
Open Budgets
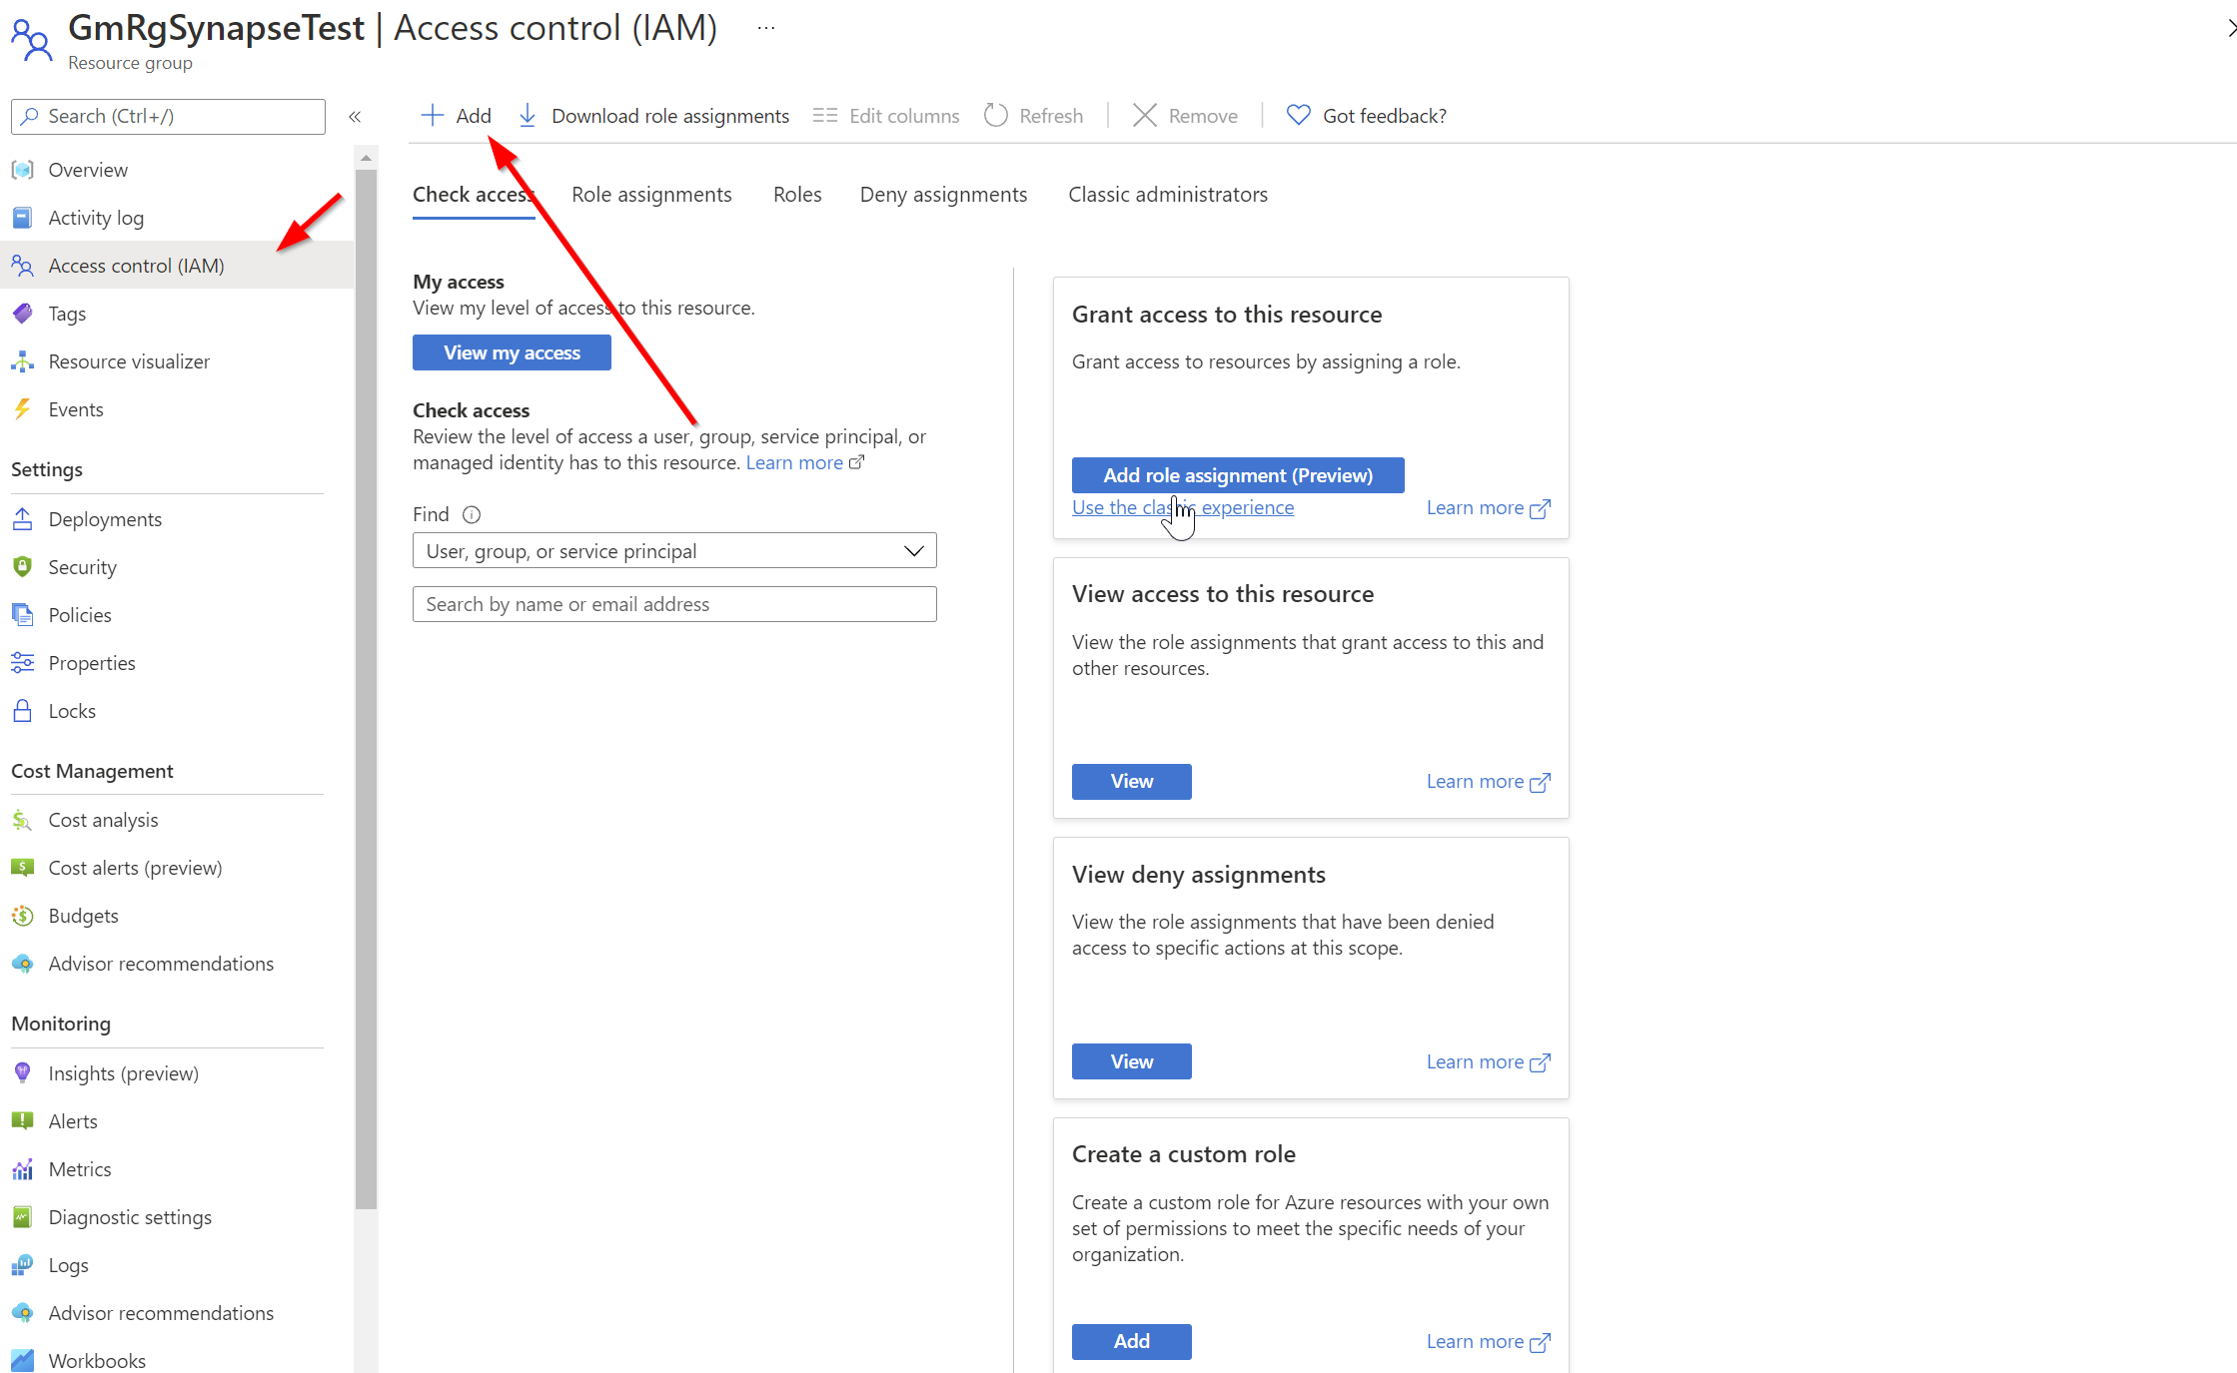177,916
